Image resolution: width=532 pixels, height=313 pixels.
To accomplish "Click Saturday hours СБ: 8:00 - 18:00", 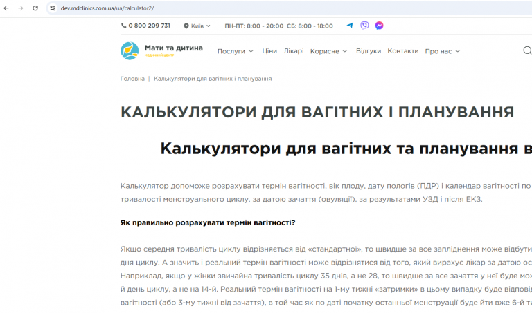I will (310, 26).
